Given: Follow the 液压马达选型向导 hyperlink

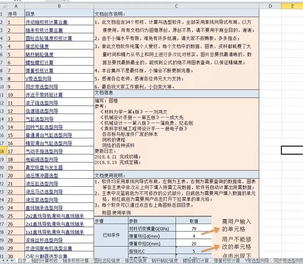Looking at the screenshot, I should (x=44, y=192).
